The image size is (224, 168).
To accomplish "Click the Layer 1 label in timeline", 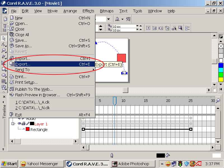I will 41,124.
